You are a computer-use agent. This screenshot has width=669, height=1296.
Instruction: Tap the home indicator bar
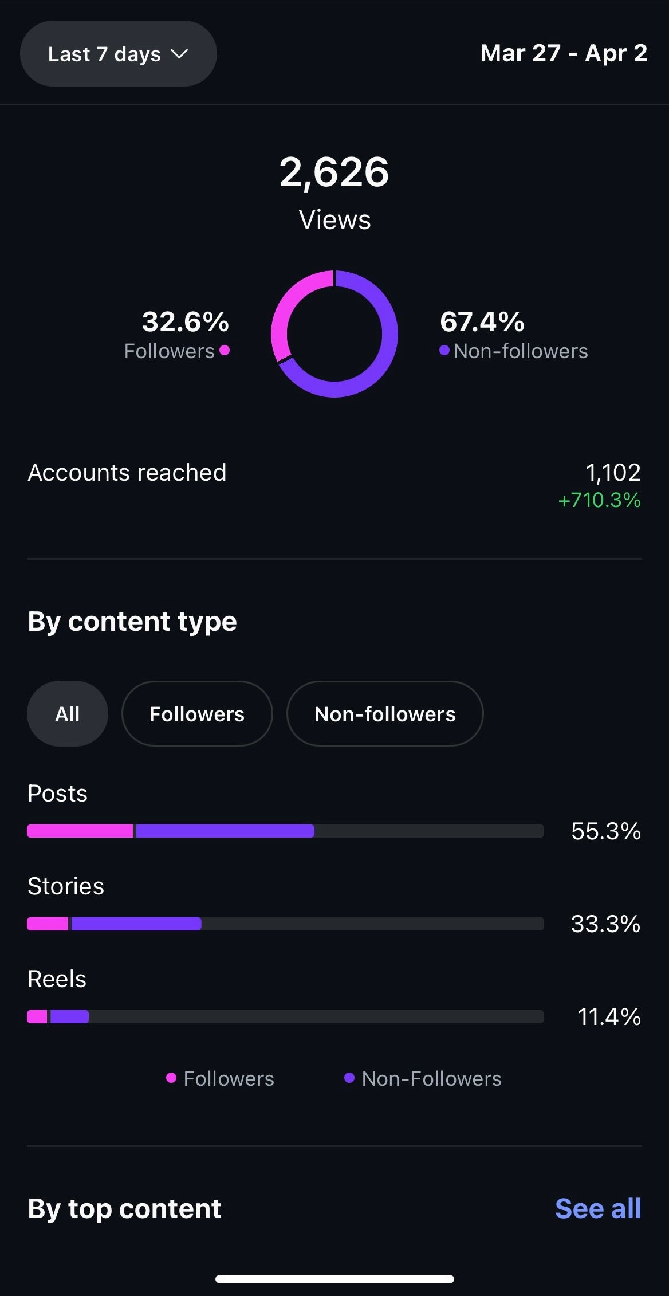(334, 1279)
